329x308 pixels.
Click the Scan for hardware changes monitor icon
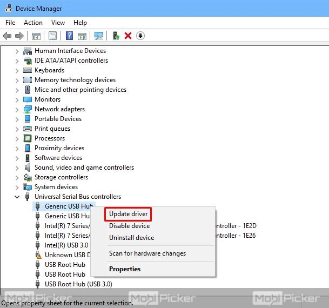click(x=98, y=36)
